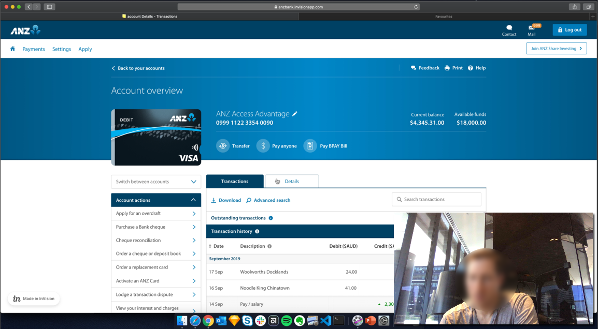This screenshot has width=598, height=329.
Task: Open the Mail inbox icon
Action: [531, 27]
